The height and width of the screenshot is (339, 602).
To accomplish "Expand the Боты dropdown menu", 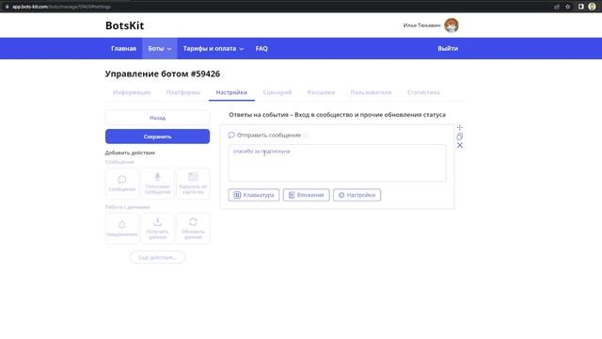I will point(160,48).
